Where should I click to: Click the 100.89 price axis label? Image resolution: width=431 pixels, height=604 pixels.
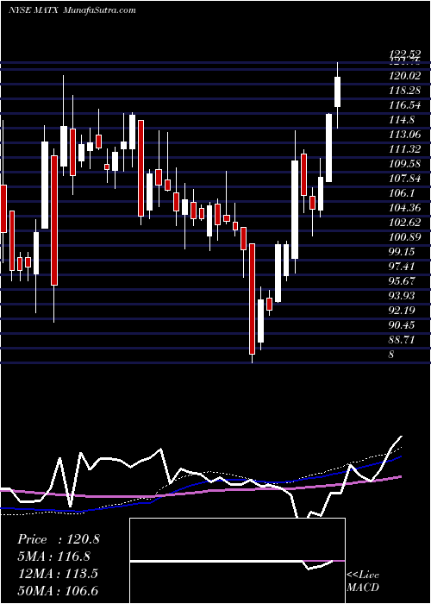[x=404, y=237]
